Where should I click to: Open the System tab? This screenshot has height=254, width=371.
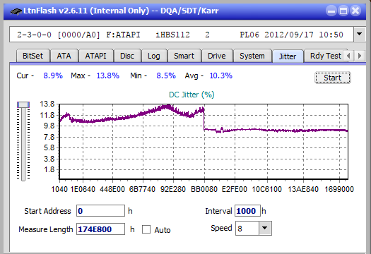pos(252,56)
